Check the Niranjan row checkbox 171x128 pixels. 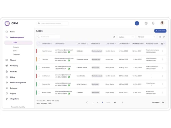39,59
